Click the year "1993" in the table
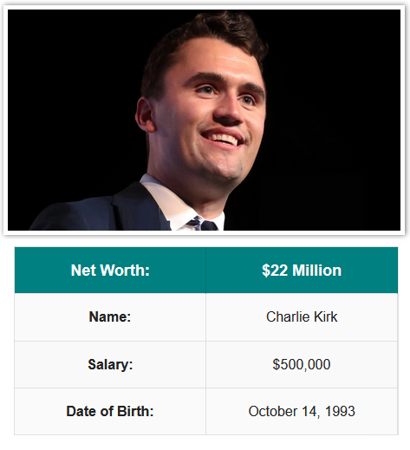 (x=340, y=411)
